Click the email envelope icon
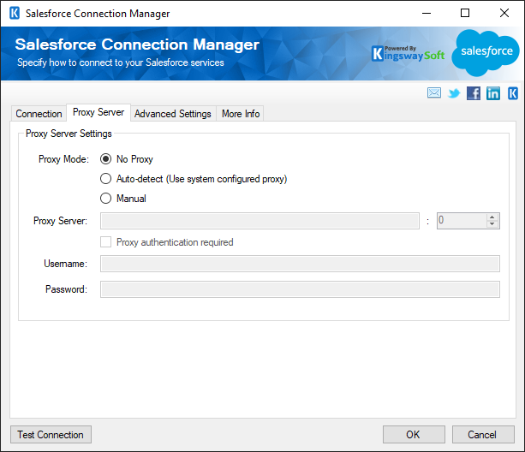 point(434,93)
